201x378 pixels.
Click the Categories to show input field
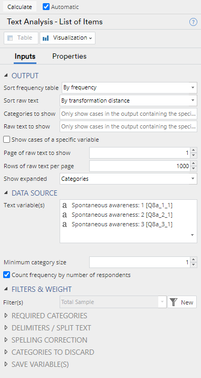tap(128, 114)
